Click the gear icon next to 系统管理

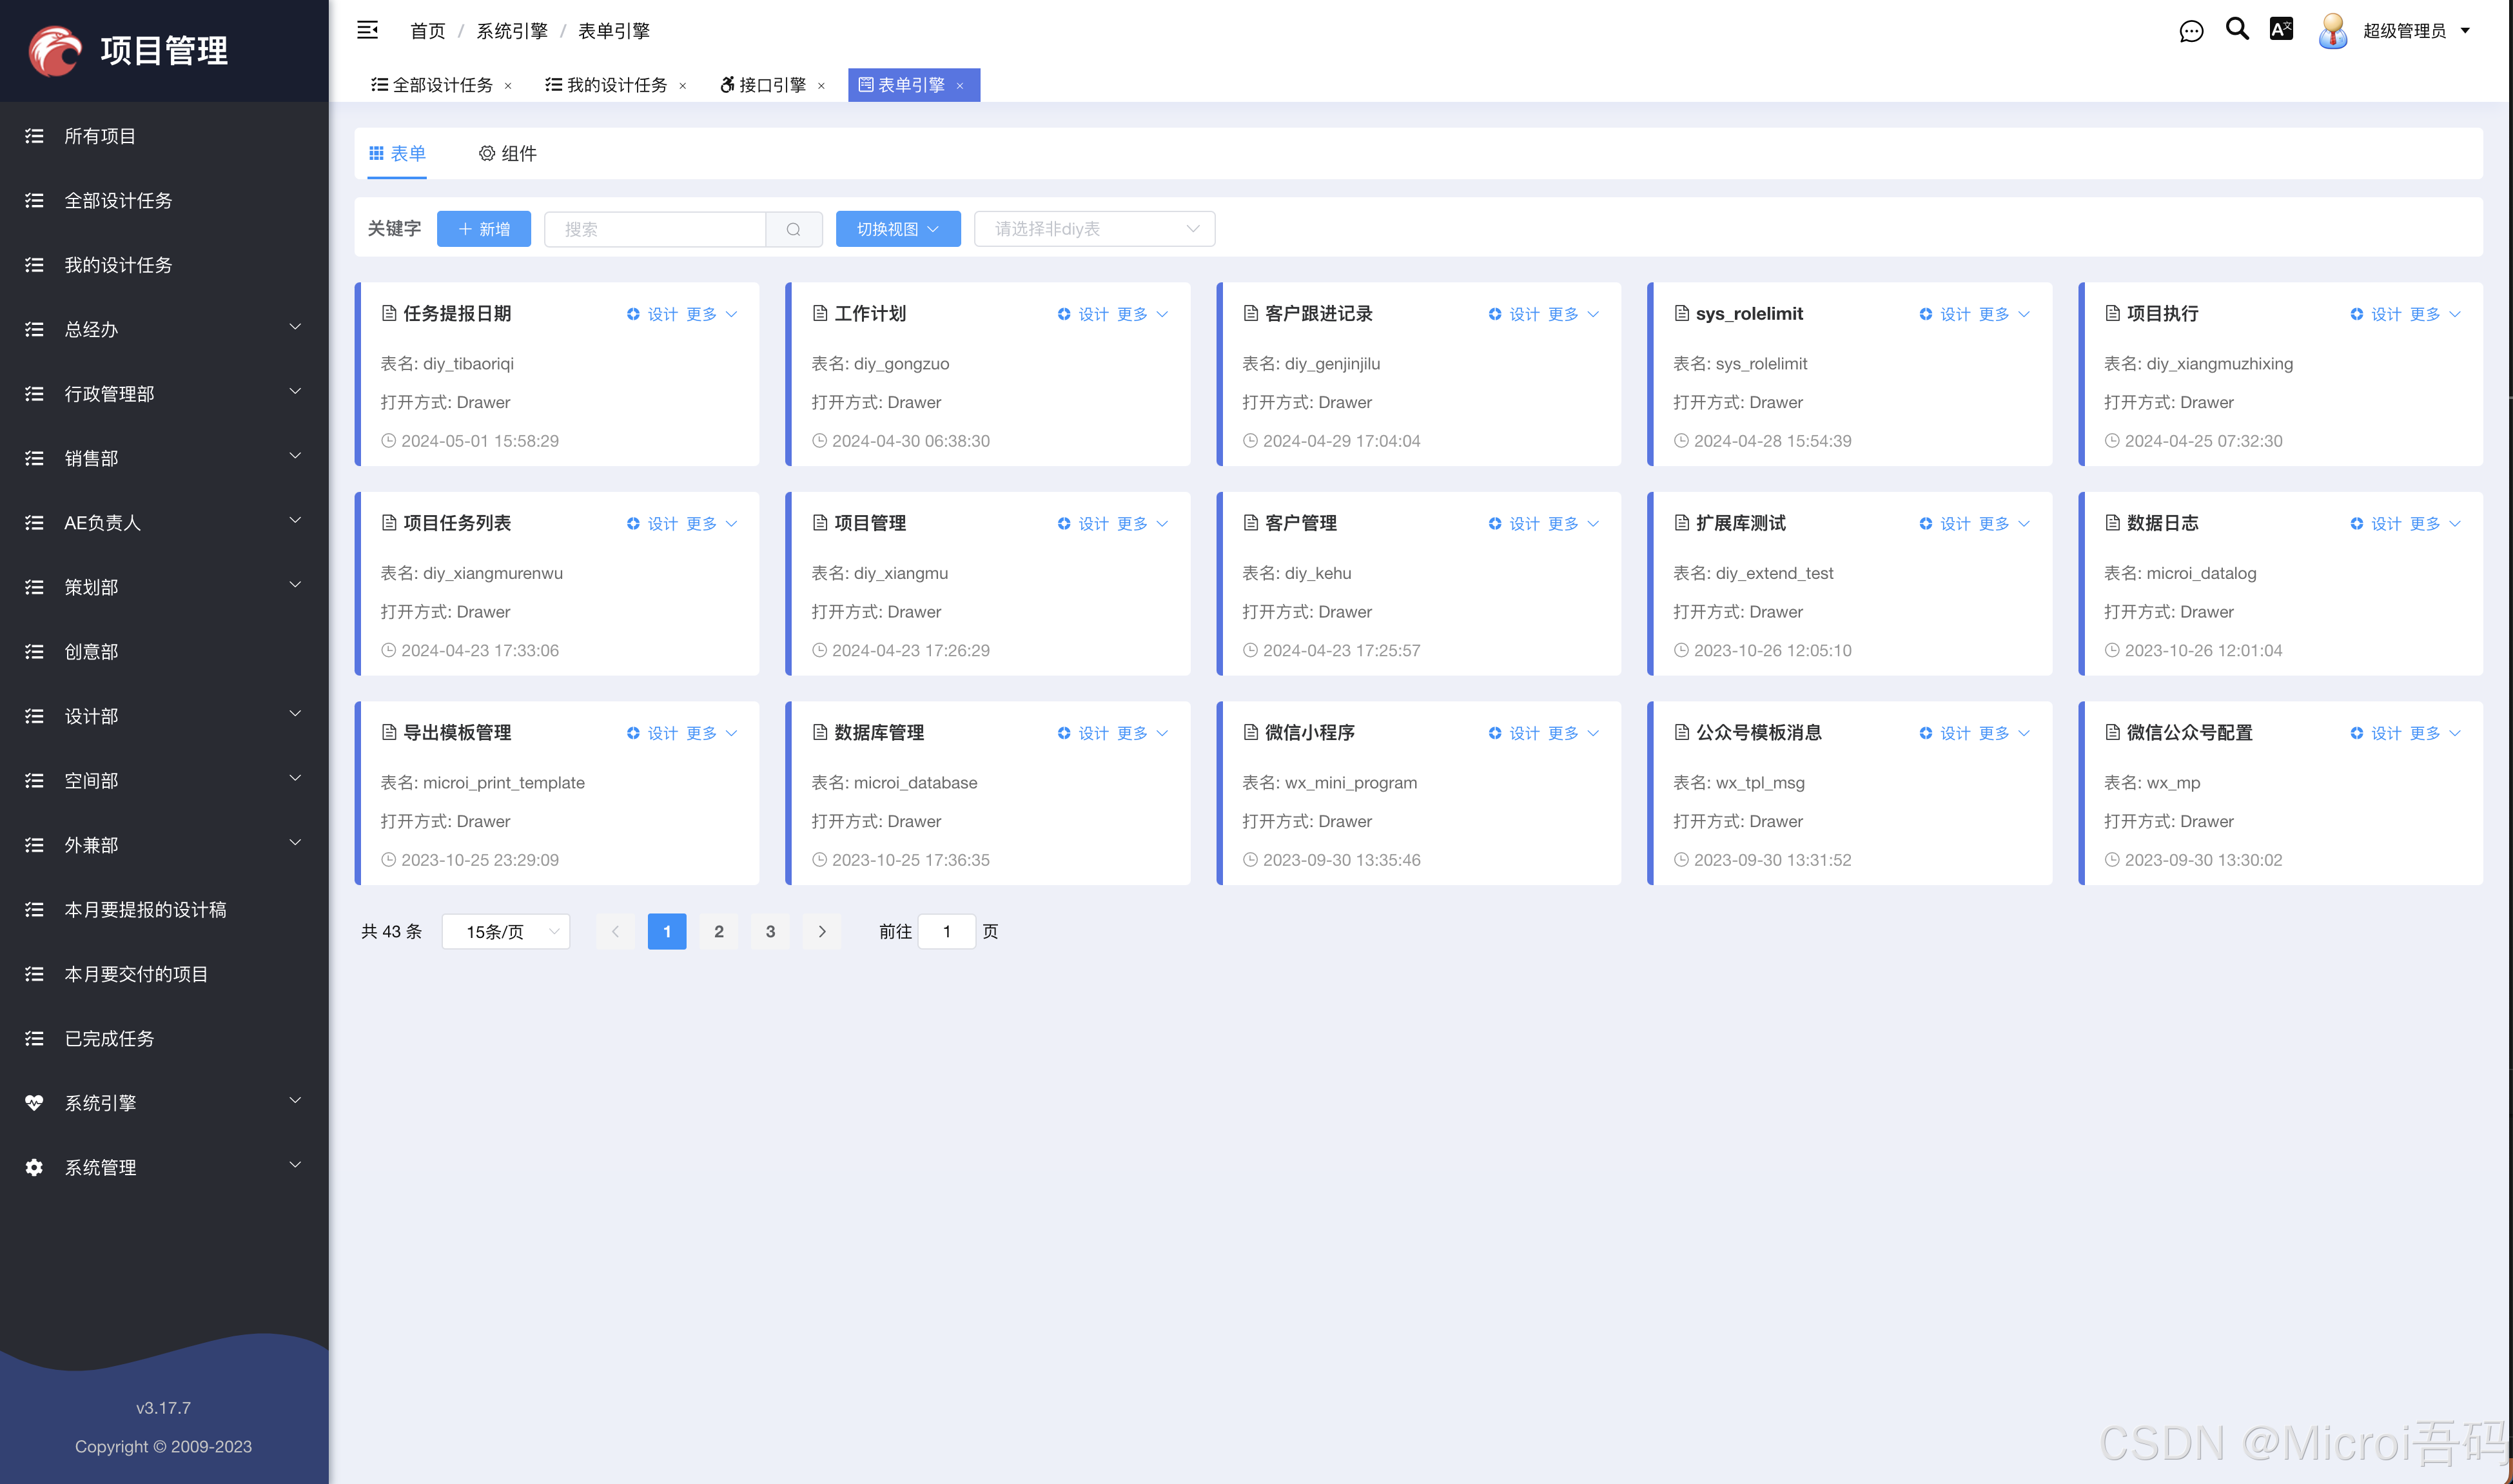33,1167
